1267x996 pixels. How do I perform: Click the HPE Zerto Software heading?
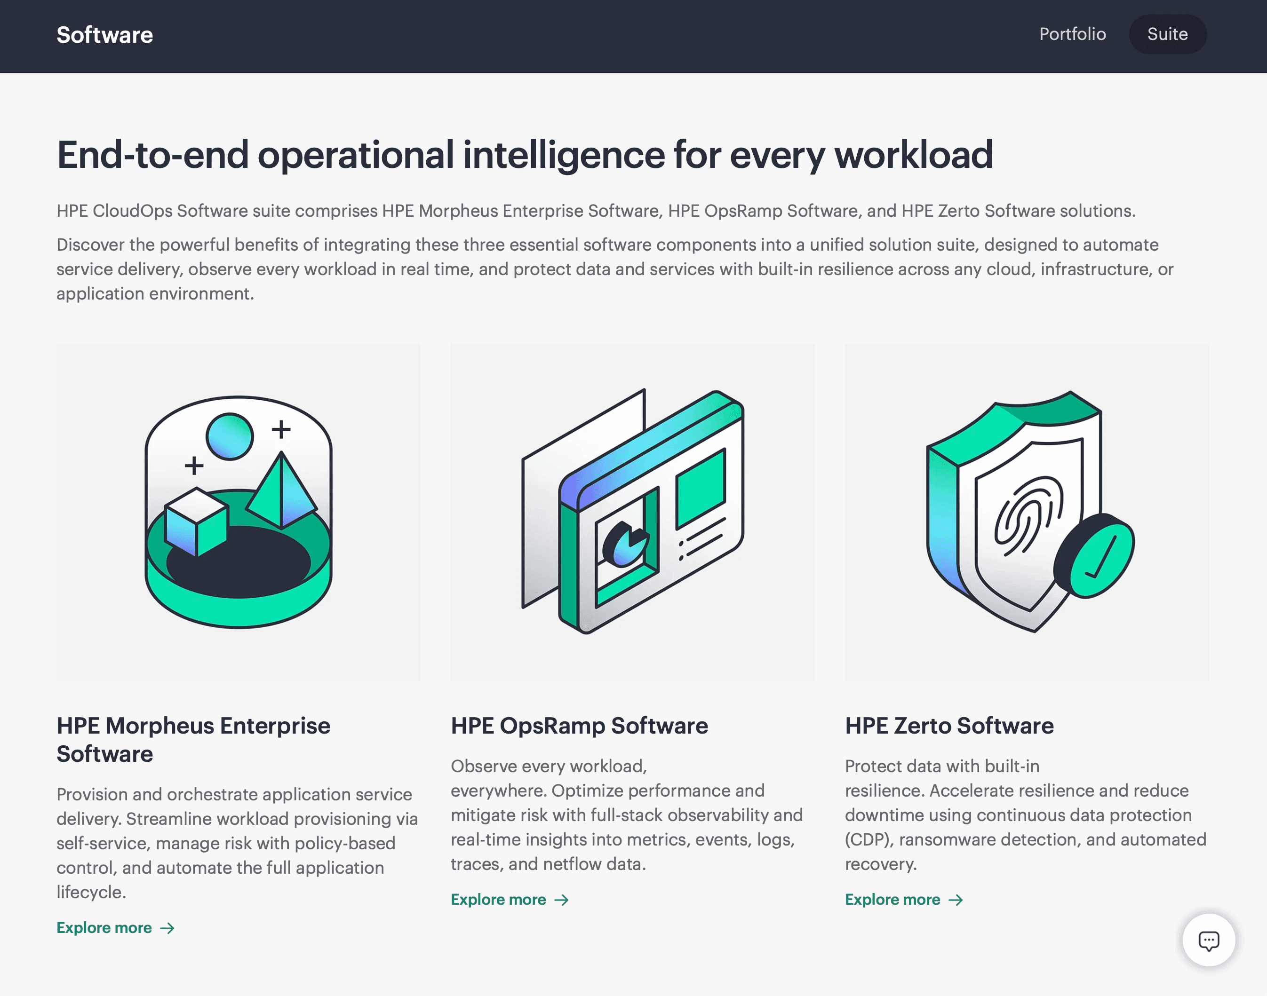click(950, 726)
